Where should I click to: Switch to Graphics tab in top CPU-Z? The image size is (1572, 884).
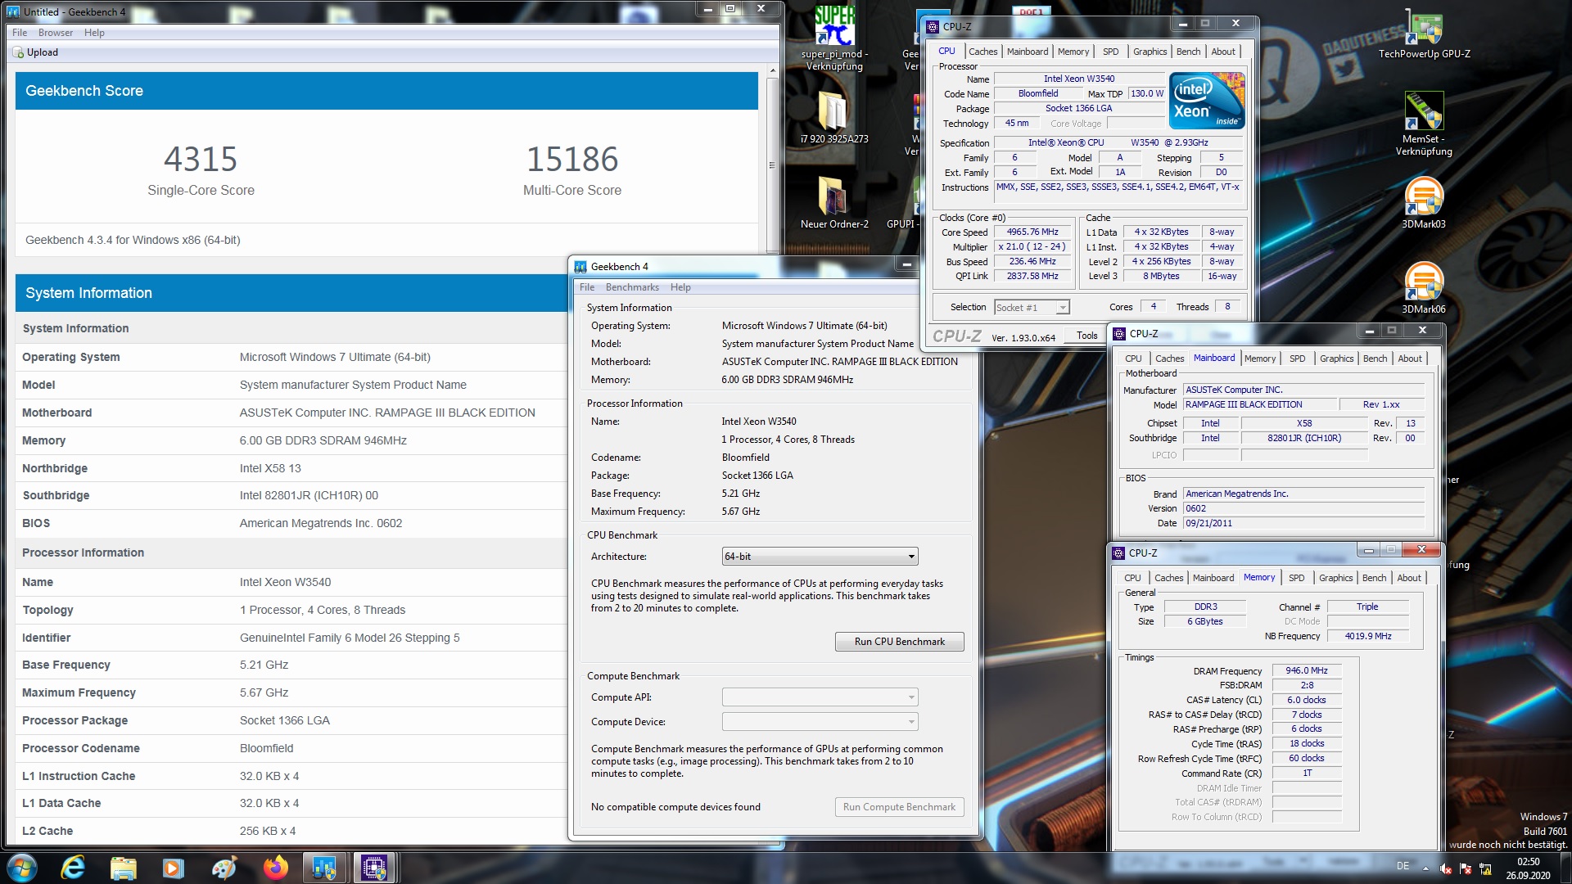pos(1150,52)
